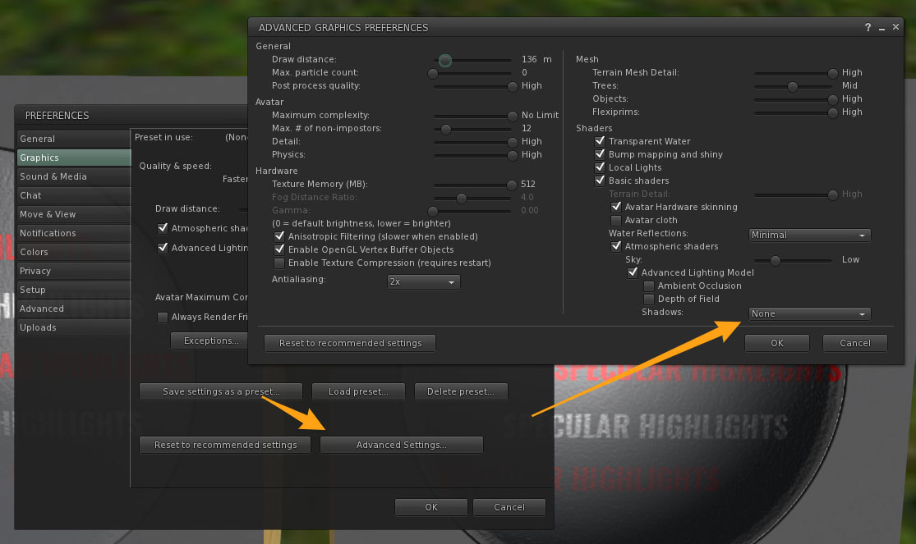Click the Trees mesh detail slider
This screenshot has height=544, width=916.
point(794,86)
